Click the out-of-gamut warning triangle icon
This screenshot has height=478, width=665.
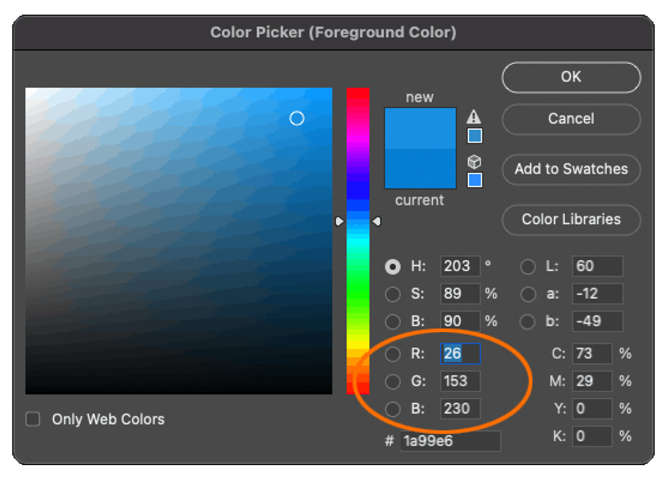tap(474, 116)
